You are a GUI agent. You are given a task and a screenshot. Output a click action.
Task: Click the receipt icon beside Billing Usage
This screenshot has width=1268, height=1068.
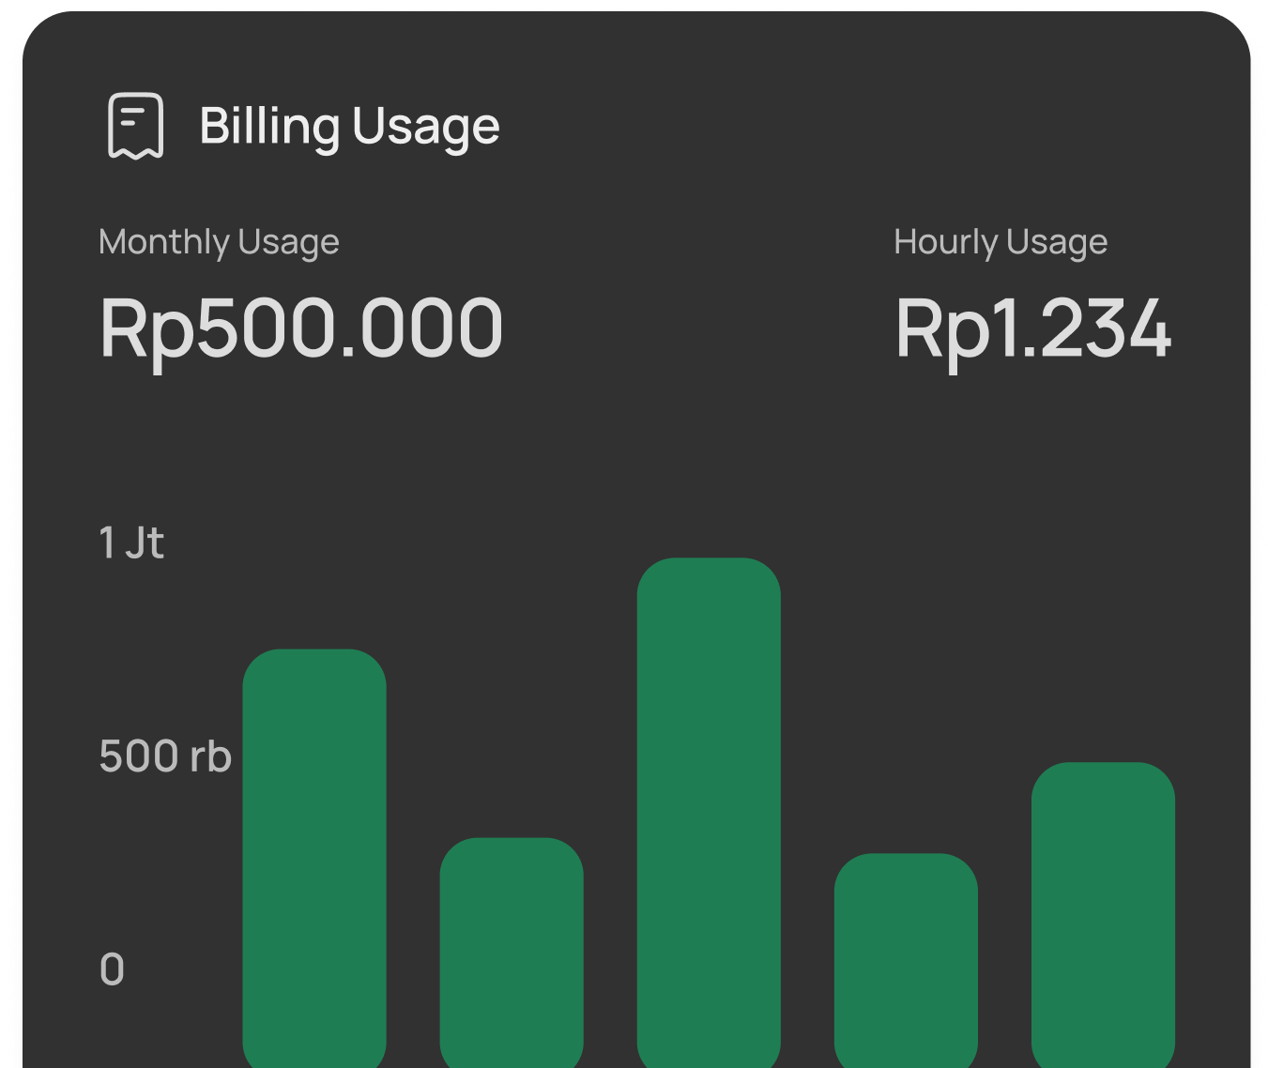[x=136, y=125]
